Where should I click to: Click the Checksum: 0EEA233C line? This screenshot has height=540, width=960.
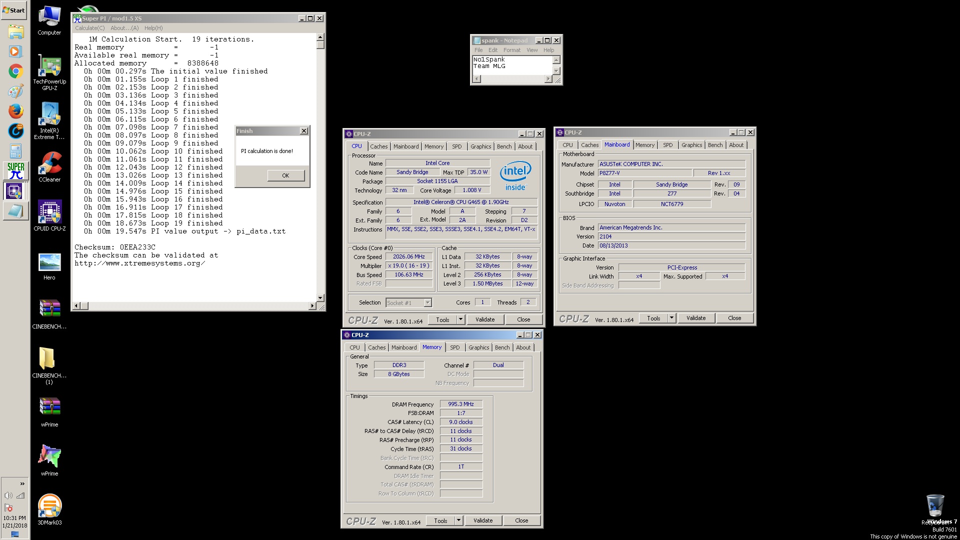115,247
